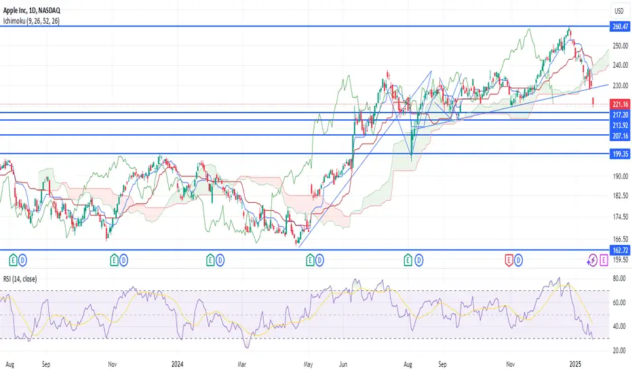Click the Ichimoku (9, 26, 52, 26) indicator legend
This screenshot has width=632, height=373.
31,21
